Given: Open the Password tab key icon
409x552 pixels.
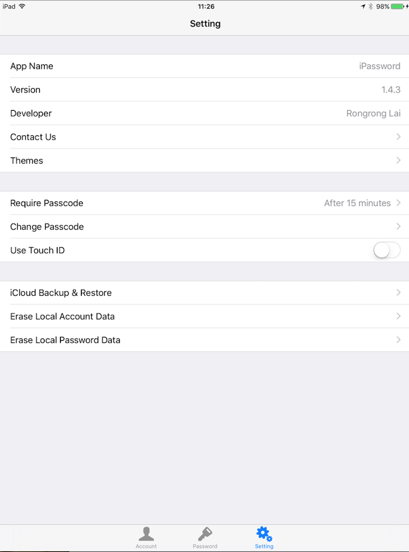Looking at the screenshot, I should click(205, 534).
